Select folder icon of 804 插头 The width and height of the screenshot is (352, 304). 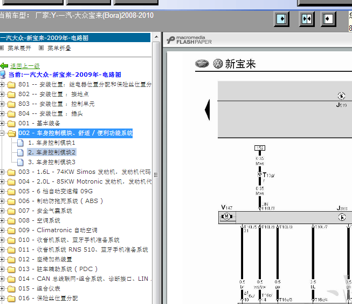click(11, 114)
